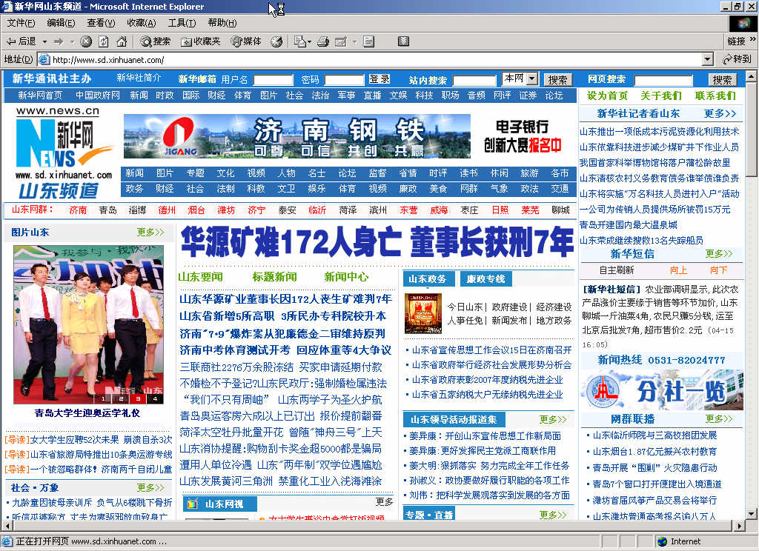Open the IE window system menu icon
The image size is (759, 551).
[x=7, y=6]
